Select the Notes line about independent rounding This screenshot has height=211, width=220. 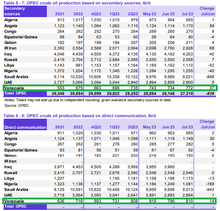88,100
